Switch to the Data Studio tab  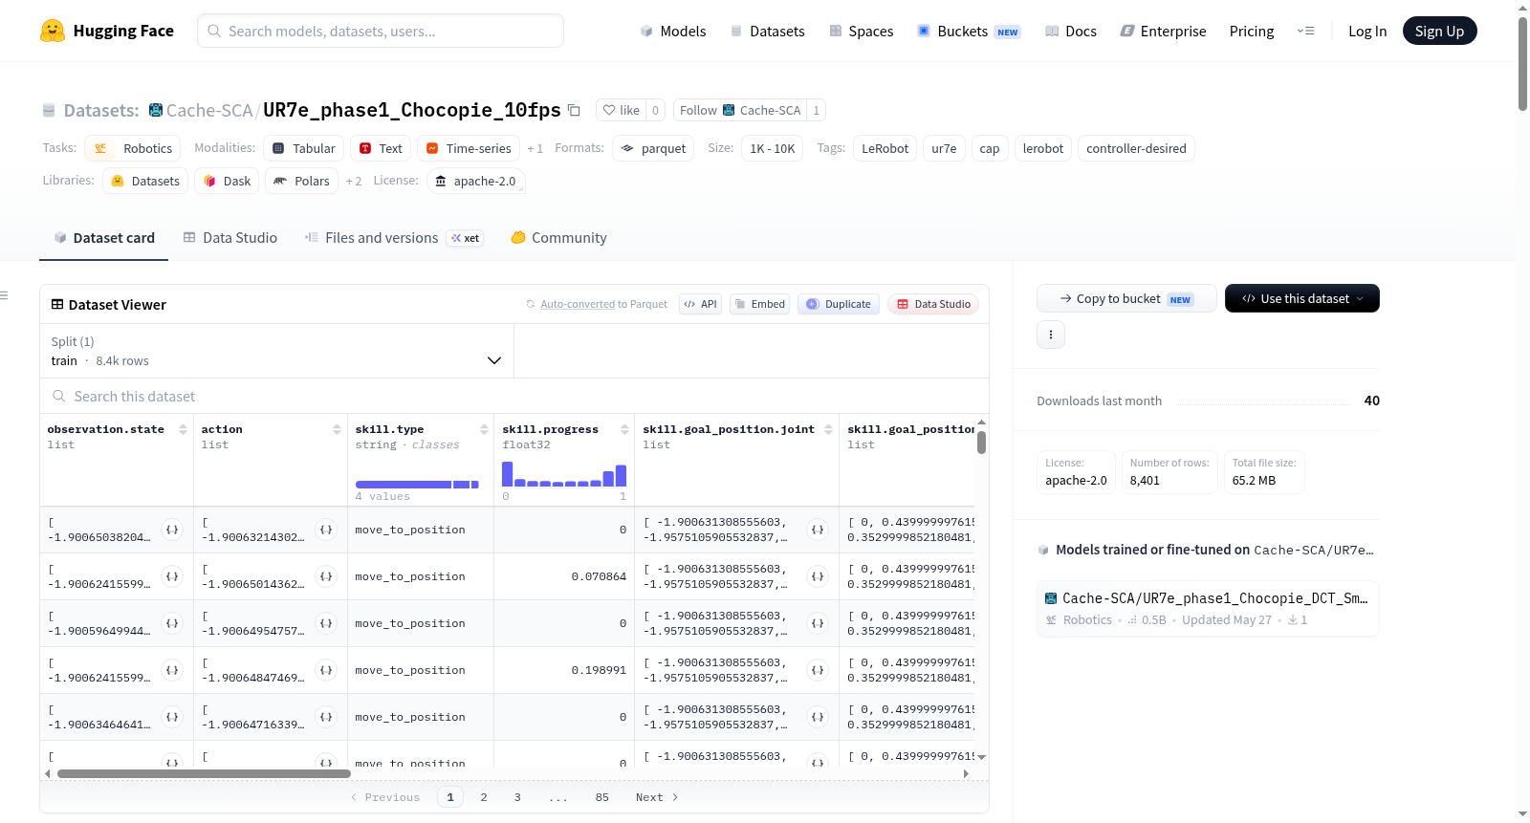230,238
